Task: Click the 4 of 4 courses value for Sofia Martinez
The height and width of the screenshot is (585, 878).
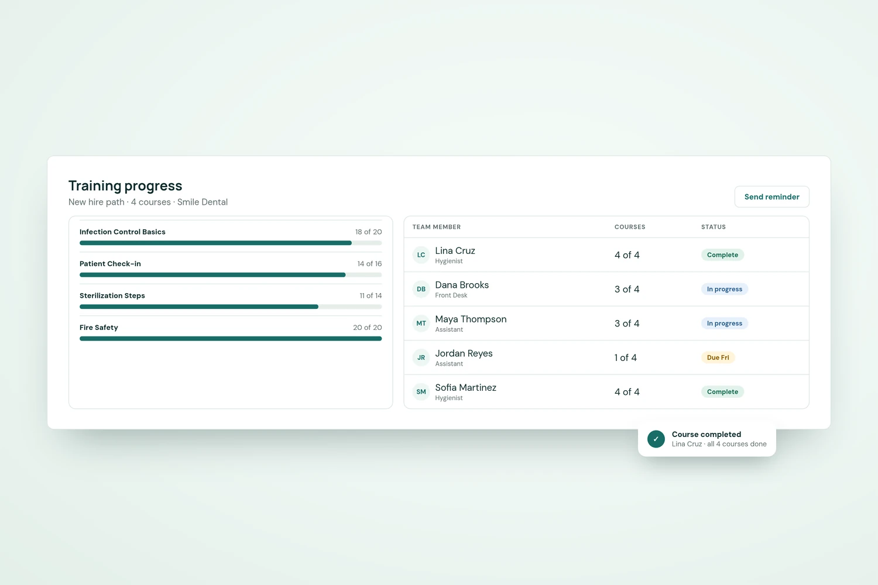Action: (627, 392)
